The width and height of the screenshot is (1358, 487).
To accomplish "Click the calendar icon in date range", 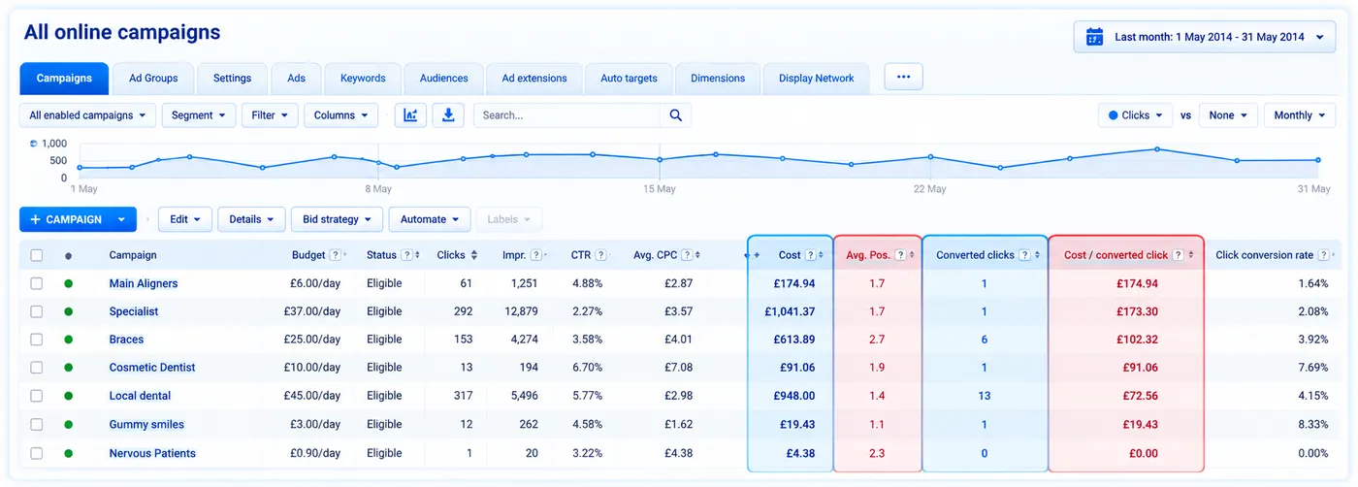I will coord(1095,37).
